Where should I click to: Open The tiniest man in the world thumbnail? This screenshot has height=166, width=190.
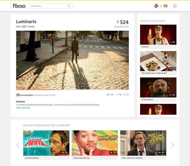pos(158,61)
